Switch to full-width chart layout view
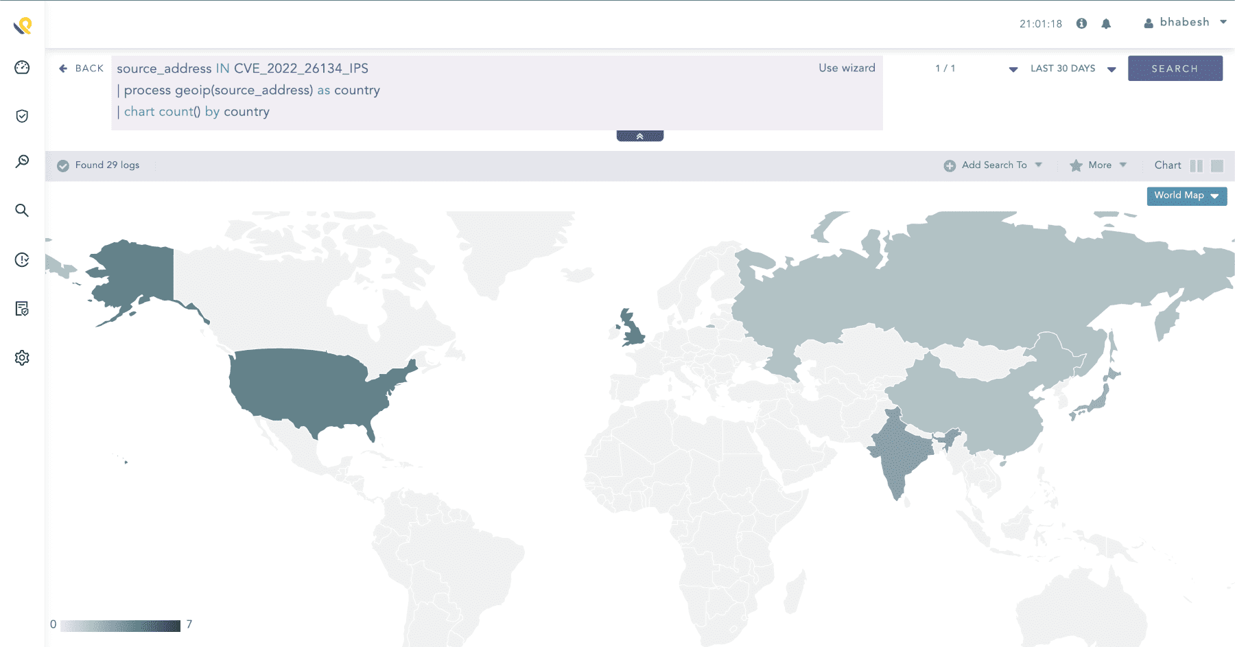The height and width of the screenshot is (647, 1235). point(1218,165)
